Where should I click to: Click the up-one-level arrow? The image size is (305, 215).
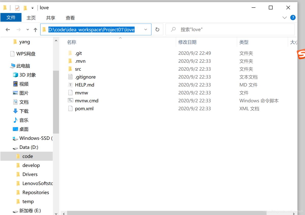[x=35, y=29]
